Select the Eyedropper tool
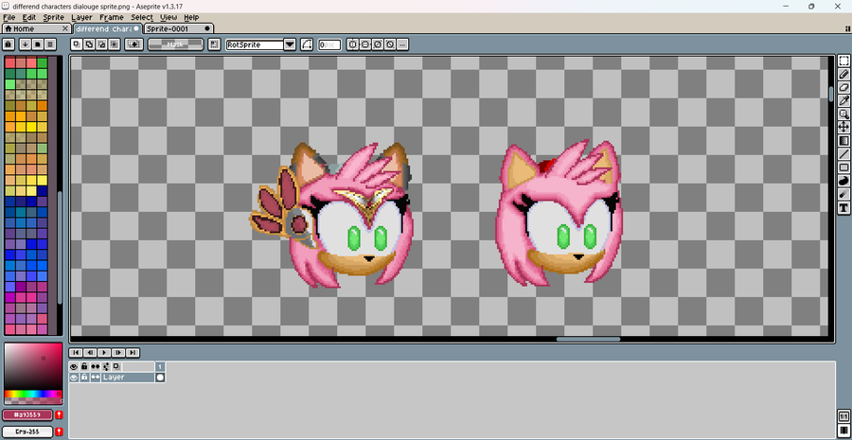The height and width of the screenshot is (440, 852). (843, 100)
